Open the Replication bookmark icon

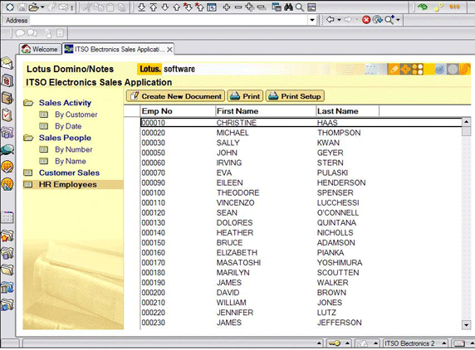(7, 132)
